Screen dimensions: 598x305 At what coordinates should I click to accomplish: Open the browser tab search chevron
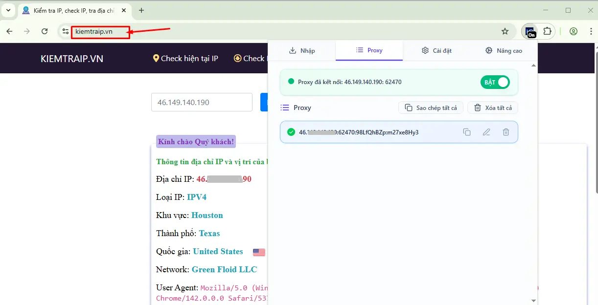(x=8, y=10)
